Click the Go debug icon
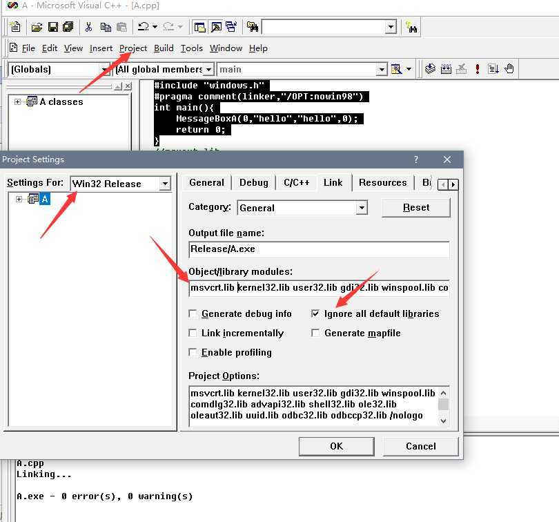 click(x=493, y=69)
